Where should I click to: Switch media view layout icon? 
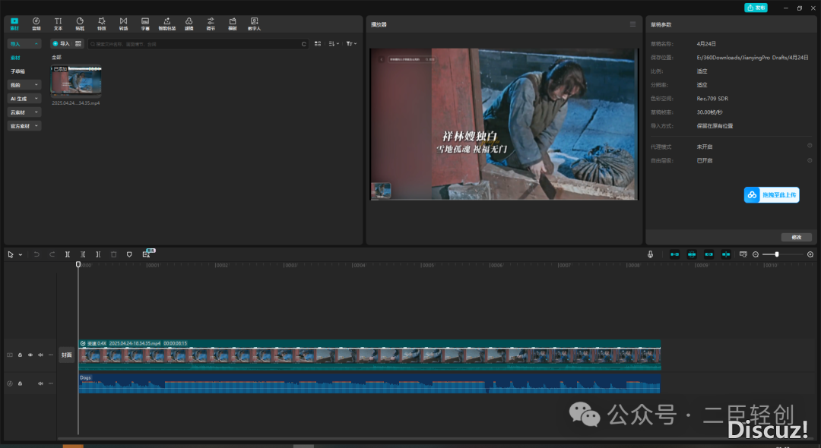click(x=318, y=44)
